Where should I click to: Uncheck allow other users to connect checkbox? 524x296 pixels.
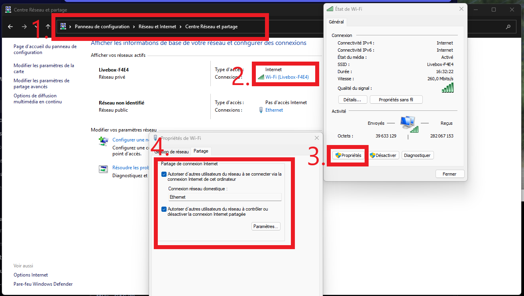pos(164,174)
